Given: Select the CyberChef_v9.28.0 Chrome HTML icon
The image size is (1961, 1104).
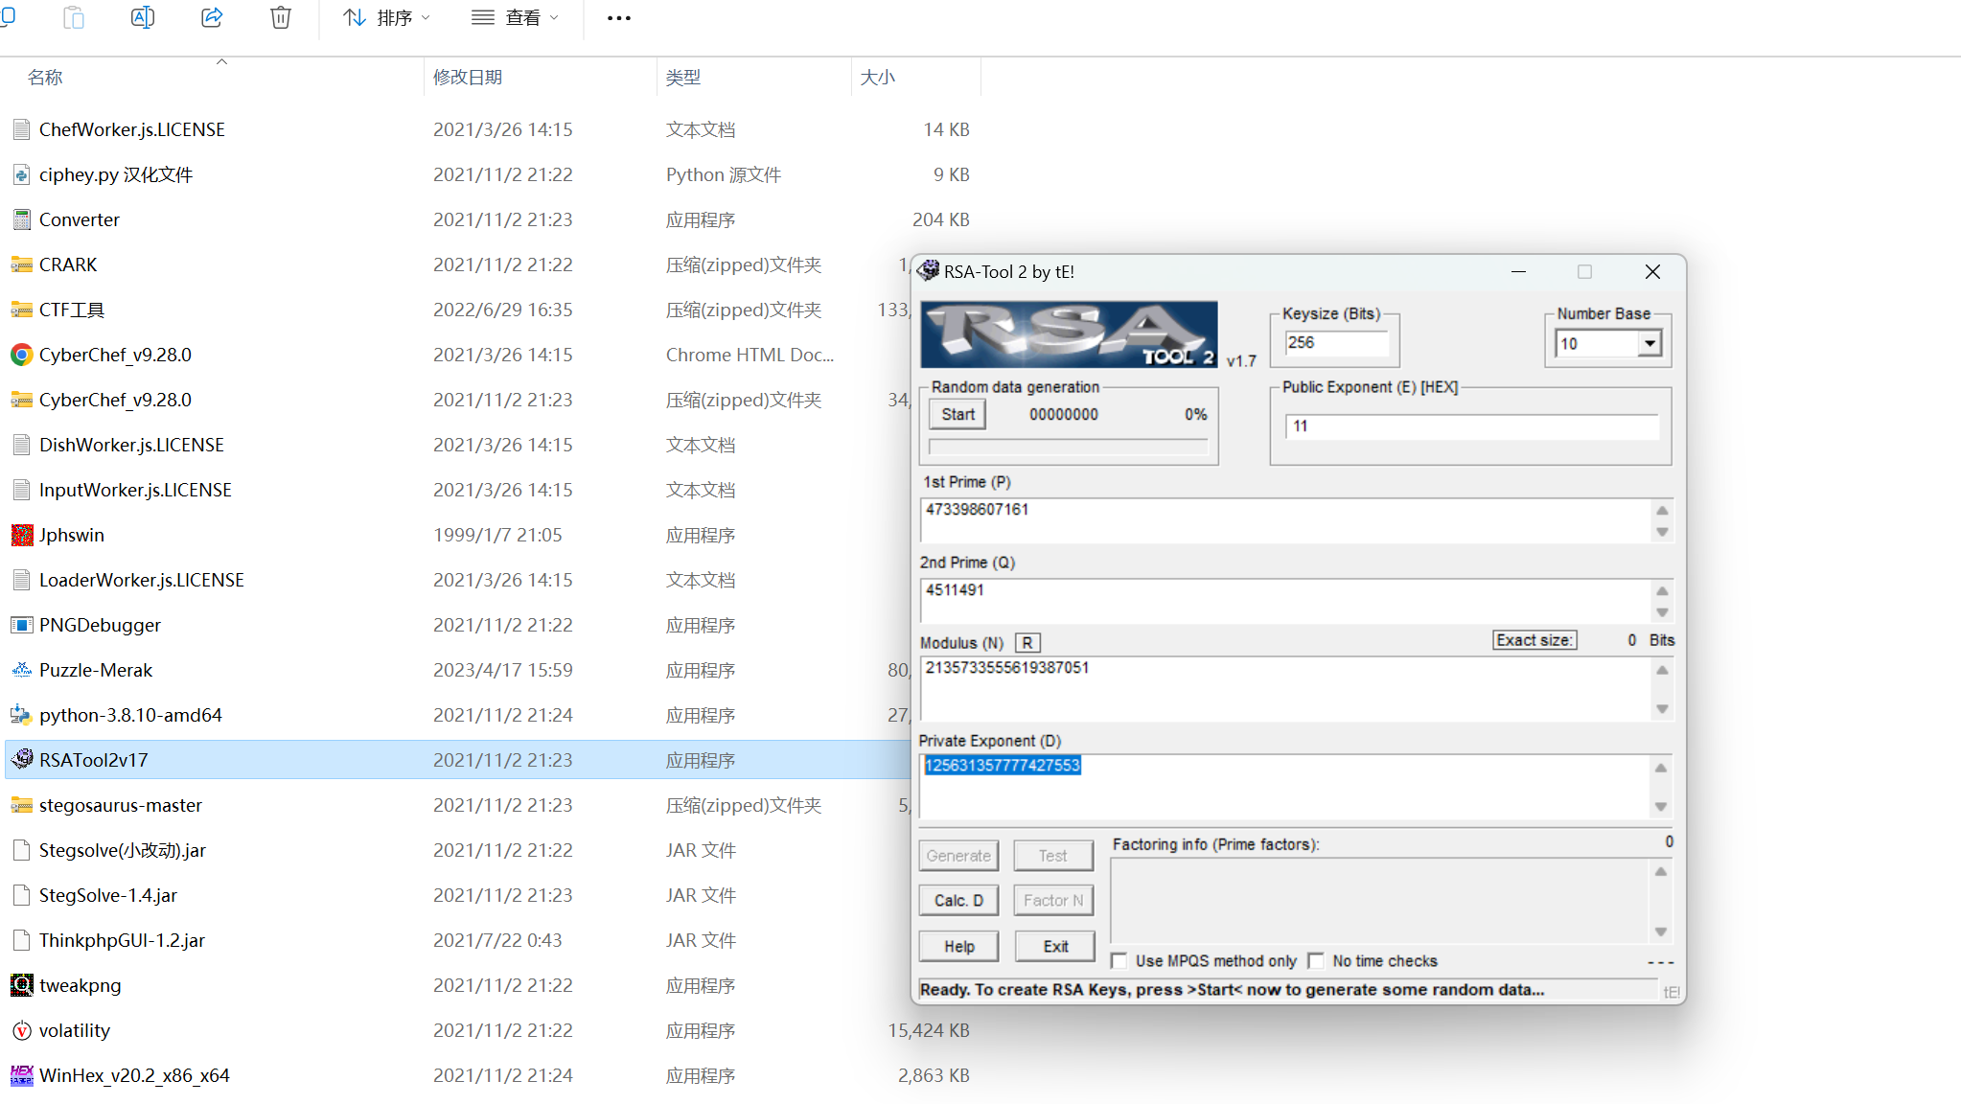Looking at the screenshot, I should click(x=22, y=355).
